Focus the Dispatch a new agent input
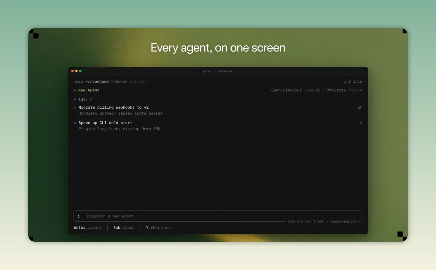 coord(218,216)
